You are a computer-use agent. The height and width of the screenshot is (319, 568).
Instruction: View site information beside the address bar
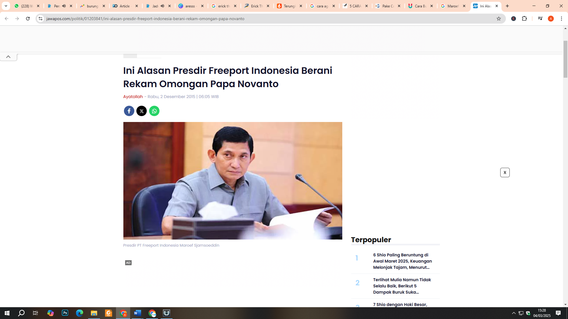[41, 19]
